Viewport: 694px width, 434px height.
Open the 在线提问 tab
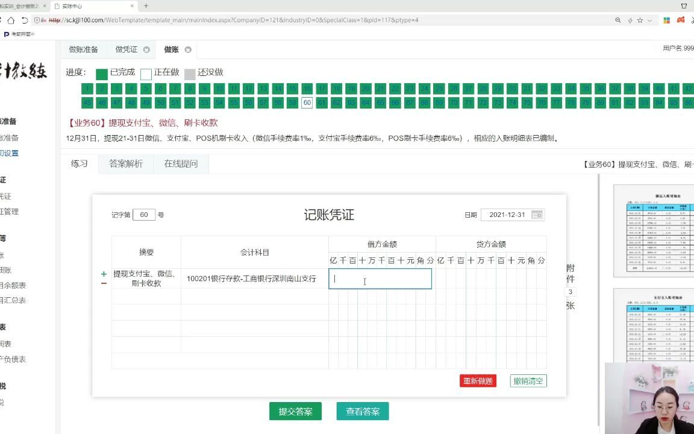pyautogui.click(x=180, y=163)
